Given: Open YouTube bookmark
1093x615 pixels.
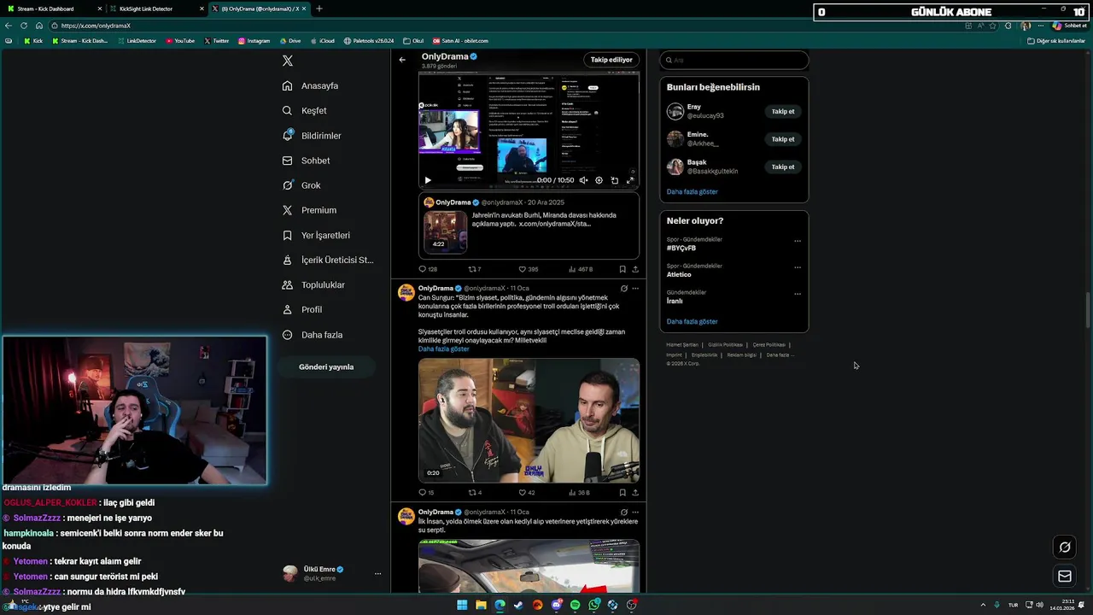Looking at the screenshot, I should [x=180, y=41].
